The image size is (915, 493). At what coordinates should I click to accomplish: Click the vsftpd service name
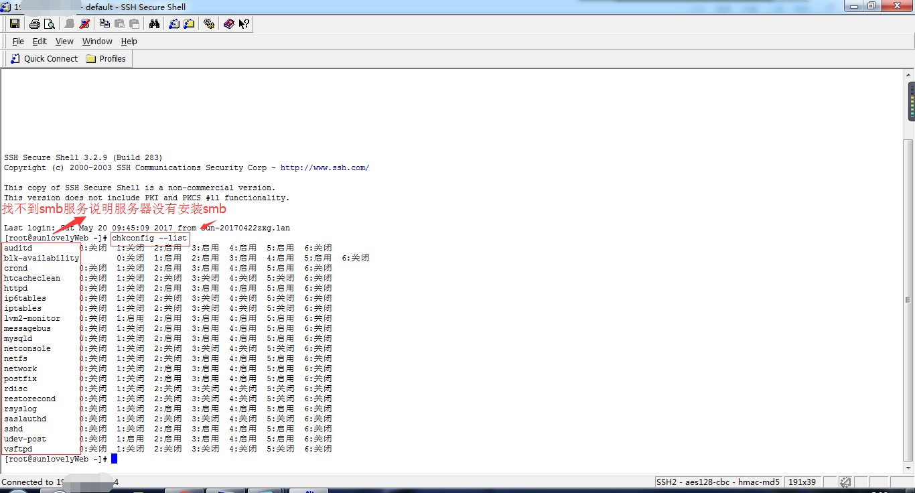(x=18, y=449)
